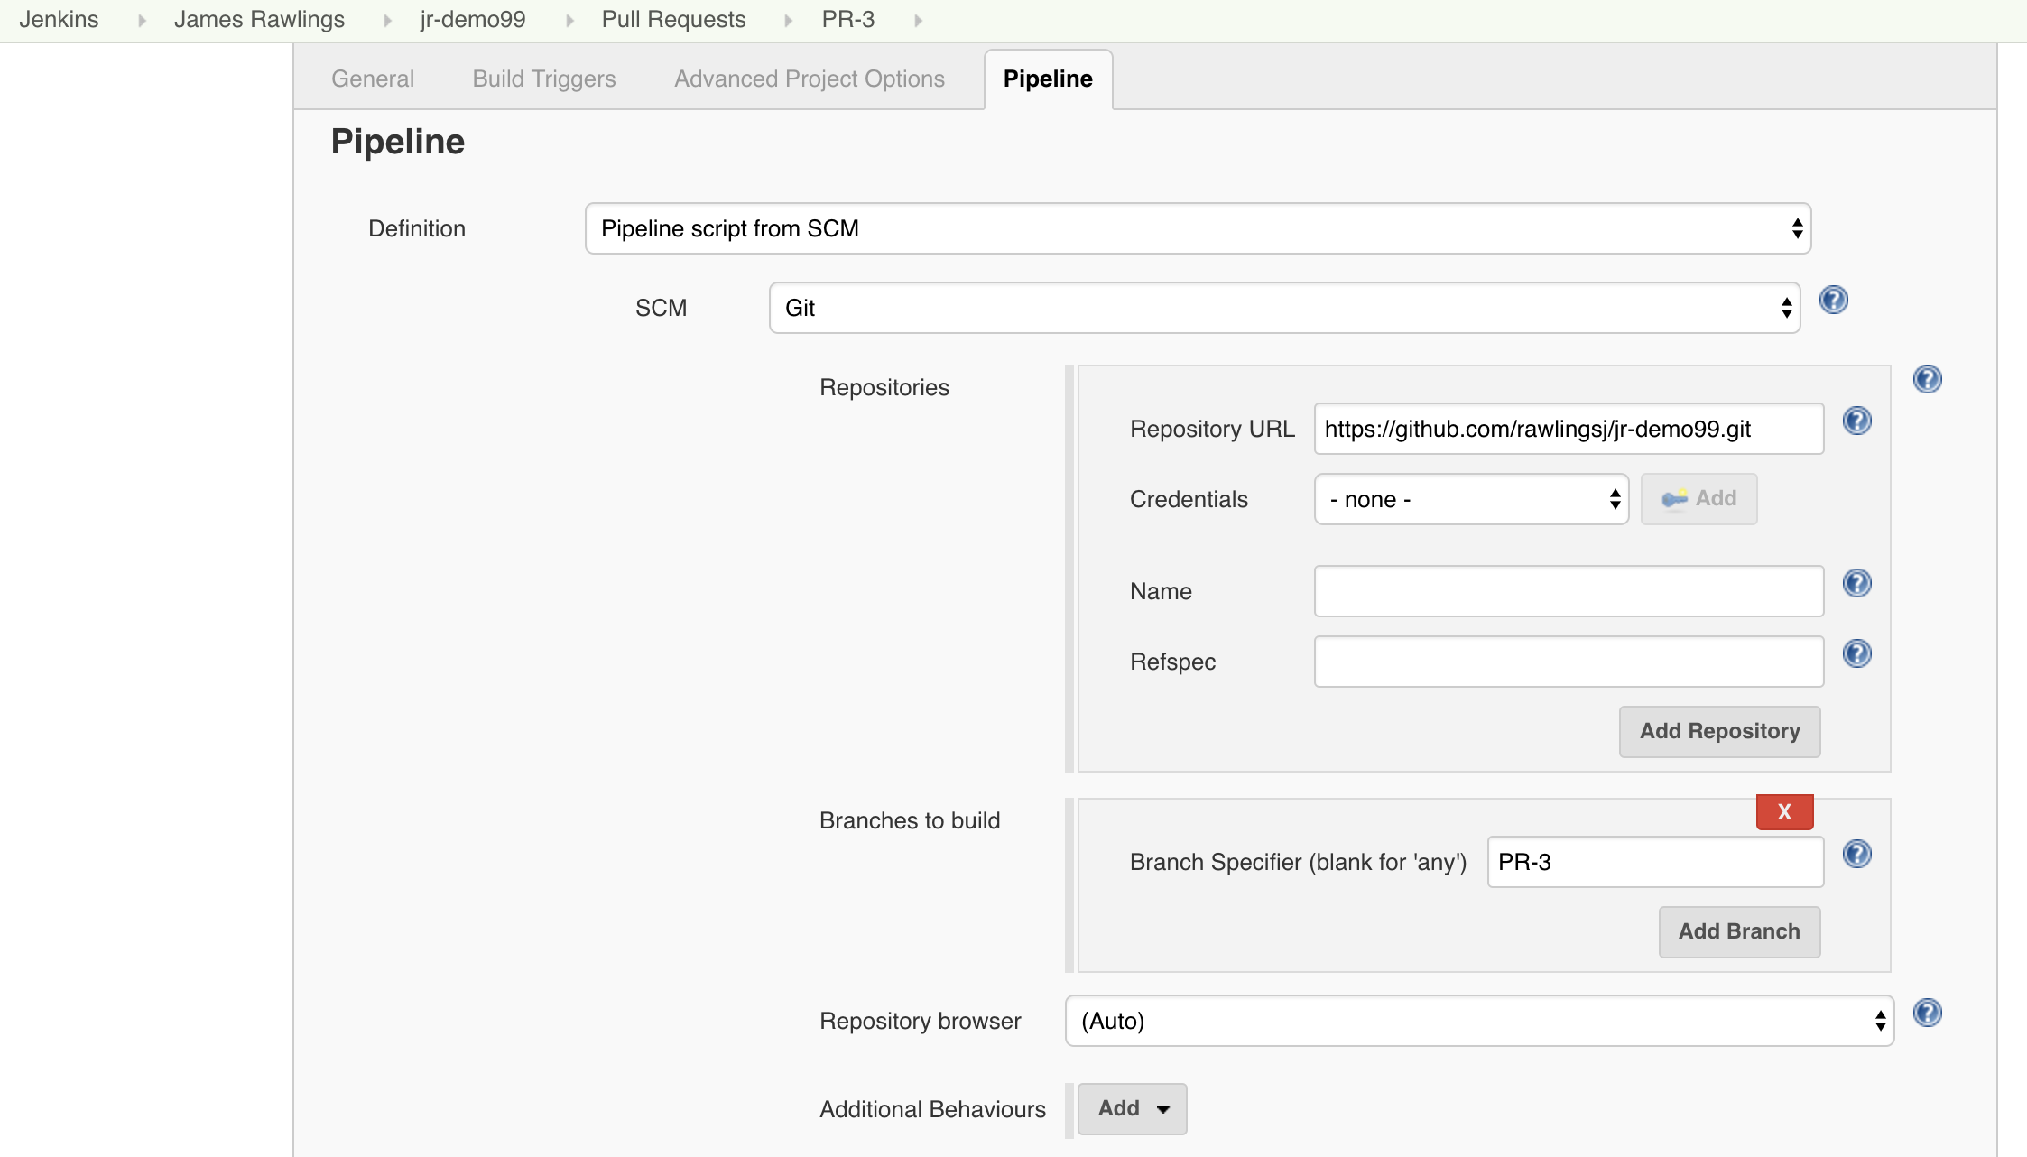Viewport: 2027px width, 1157px height.
Task: Click the key icon Add button for credentials
Action: [x=1698, y=498]
